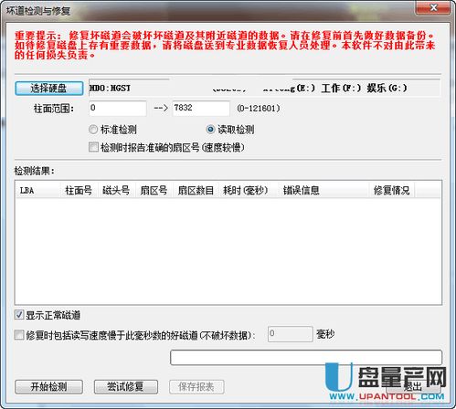The width and height of the screenshot is (456, 409).
Task: Close the 坏道检测与修复 dialog
Action: click(x=433, y=8)
